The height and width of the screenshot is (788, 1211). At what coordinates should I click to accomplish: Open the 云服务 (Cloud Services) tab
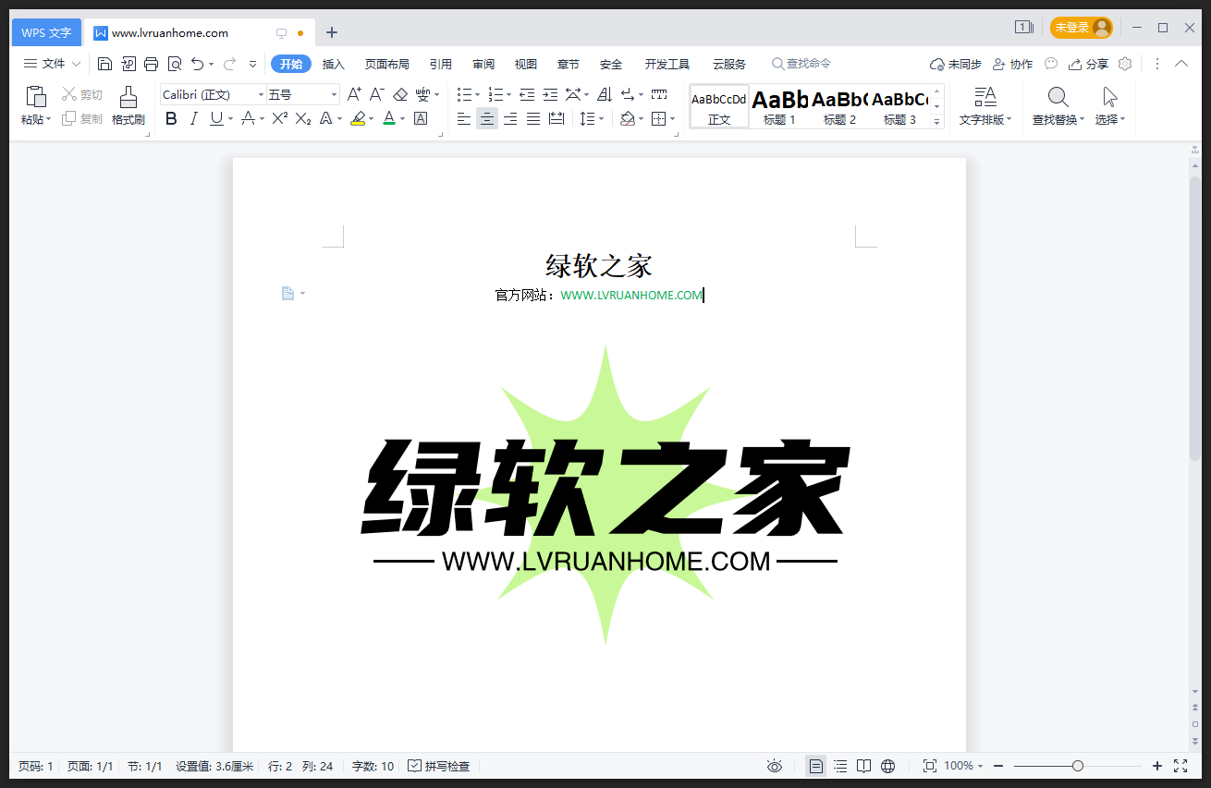click(729, 64)
